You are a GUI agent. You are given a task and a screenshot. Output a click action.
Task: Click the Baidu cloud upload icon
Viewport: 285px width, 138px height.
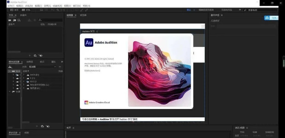[x=272, y=18]
